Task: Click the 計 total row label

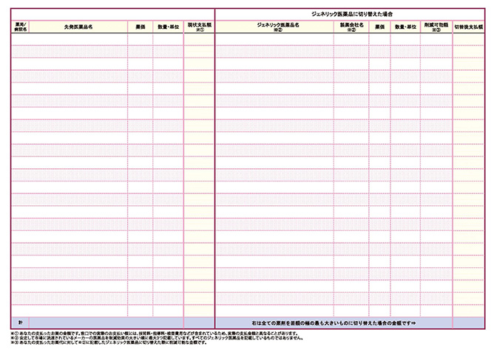Action: (x=20, y=323)
